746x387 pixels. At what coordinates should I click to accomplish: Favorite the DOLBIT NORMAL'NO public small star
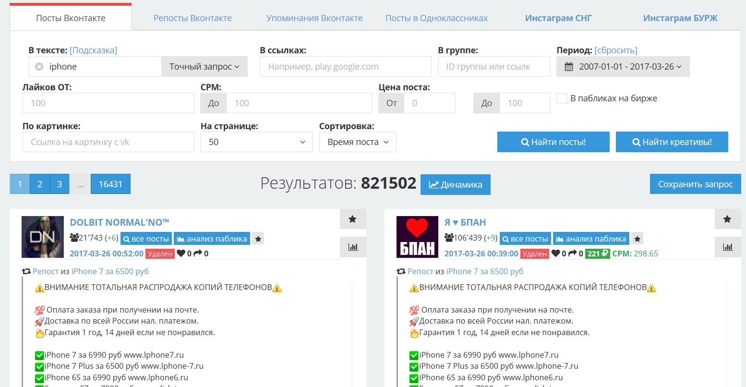pyautogui.click(x=258, y=239)
